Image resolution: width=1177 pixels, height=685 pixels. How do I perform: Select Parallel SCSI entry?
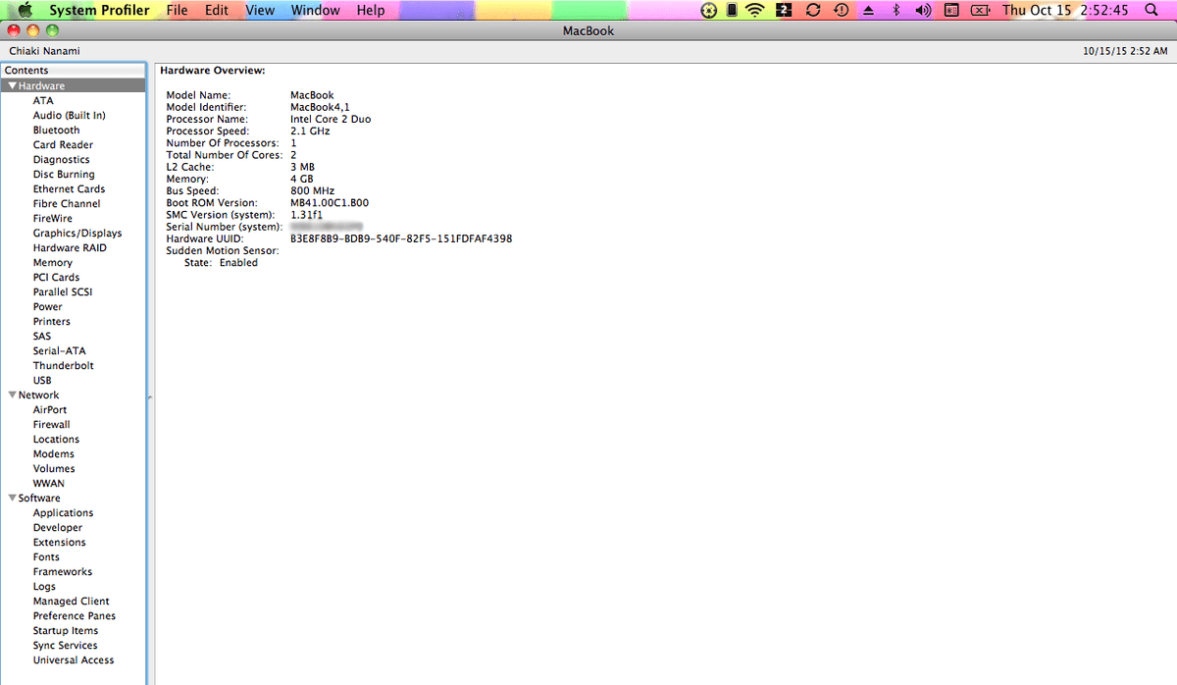point(63,292)
